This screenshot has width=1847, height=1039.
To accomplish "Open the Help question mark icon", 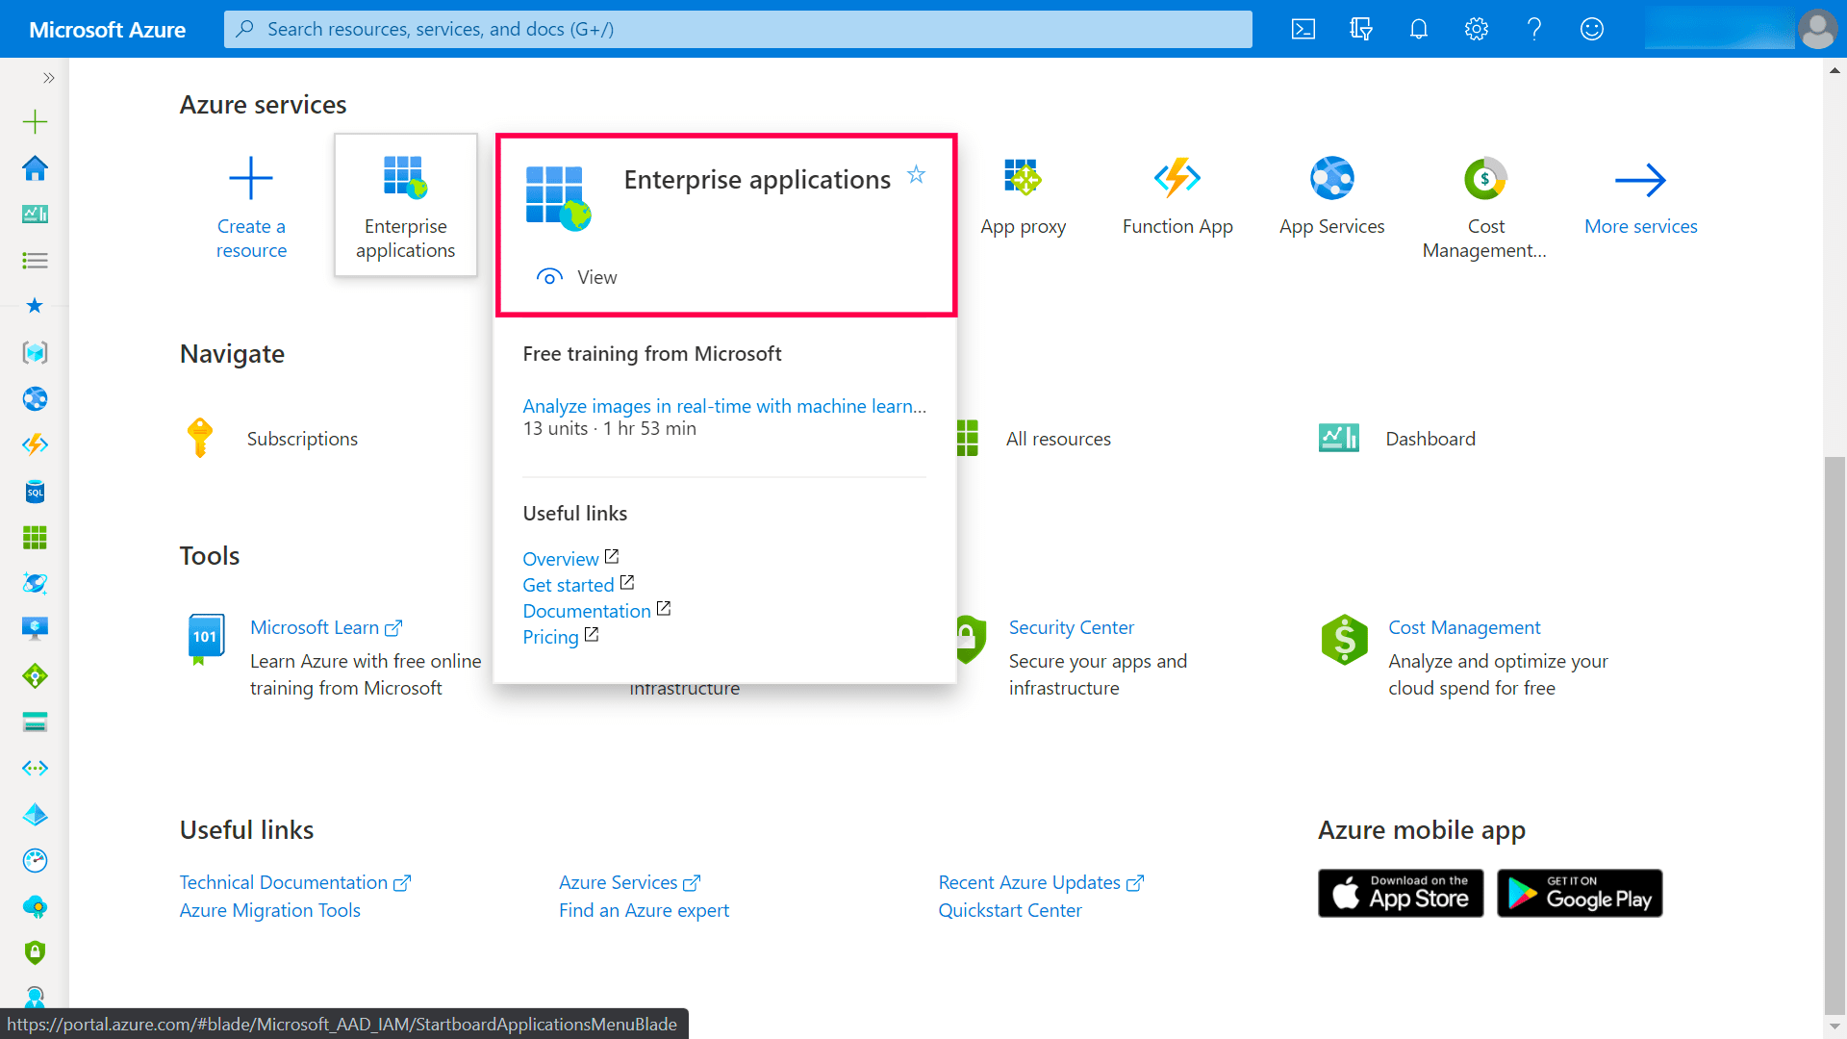I will [x=1534, y=29].
